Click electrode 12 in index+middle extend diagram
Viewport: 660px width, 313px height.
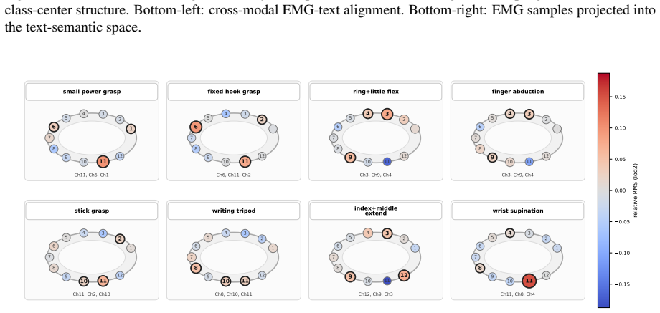point(404,276)
